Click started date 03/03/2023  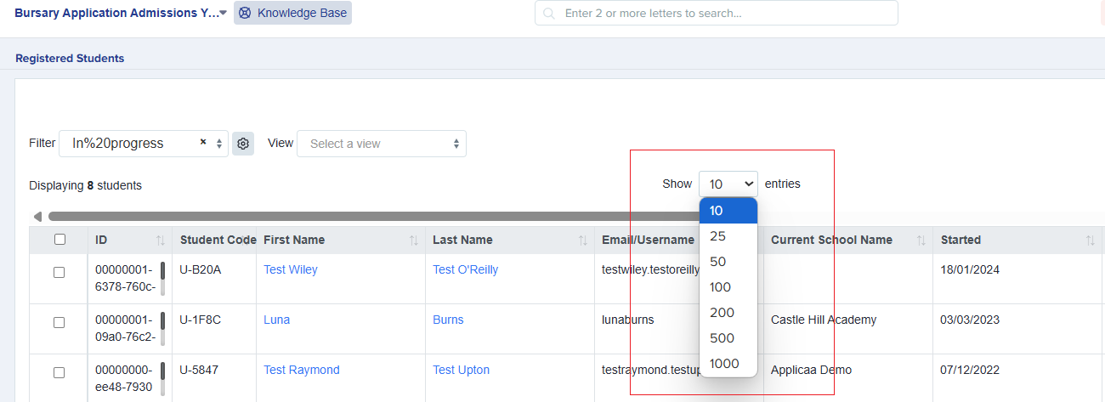[970, 320]
